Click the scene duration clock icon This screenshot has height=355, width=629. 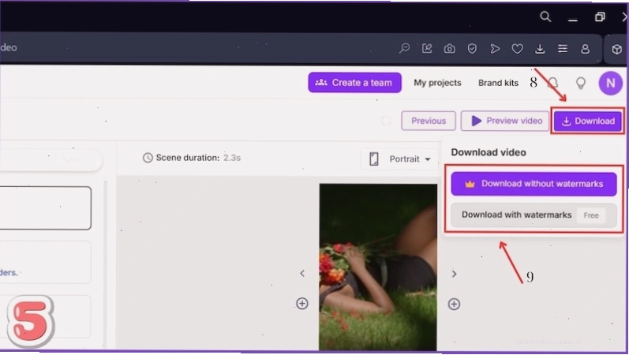pyautogui.click(x=148, y=158)
